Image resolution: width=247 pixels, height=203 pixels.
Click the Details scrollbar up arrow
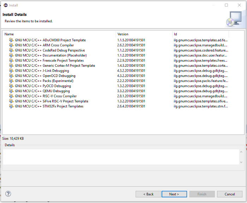pos(241,152)
